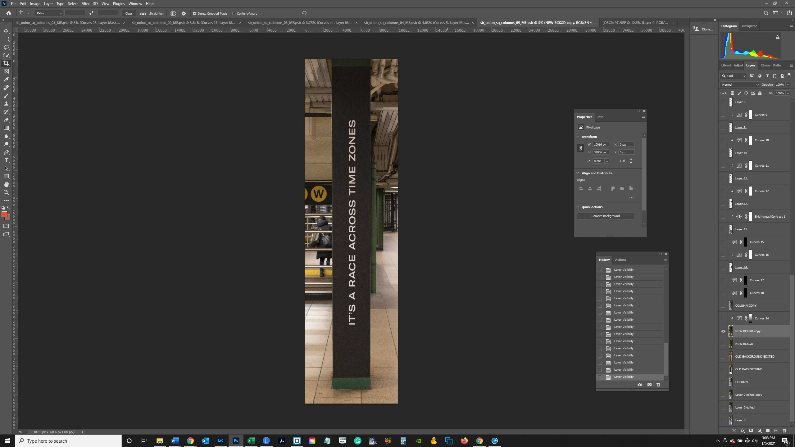795x447 pixels.
Task: Select the Clone Stamp tool
Action: (x=6, y=104)
